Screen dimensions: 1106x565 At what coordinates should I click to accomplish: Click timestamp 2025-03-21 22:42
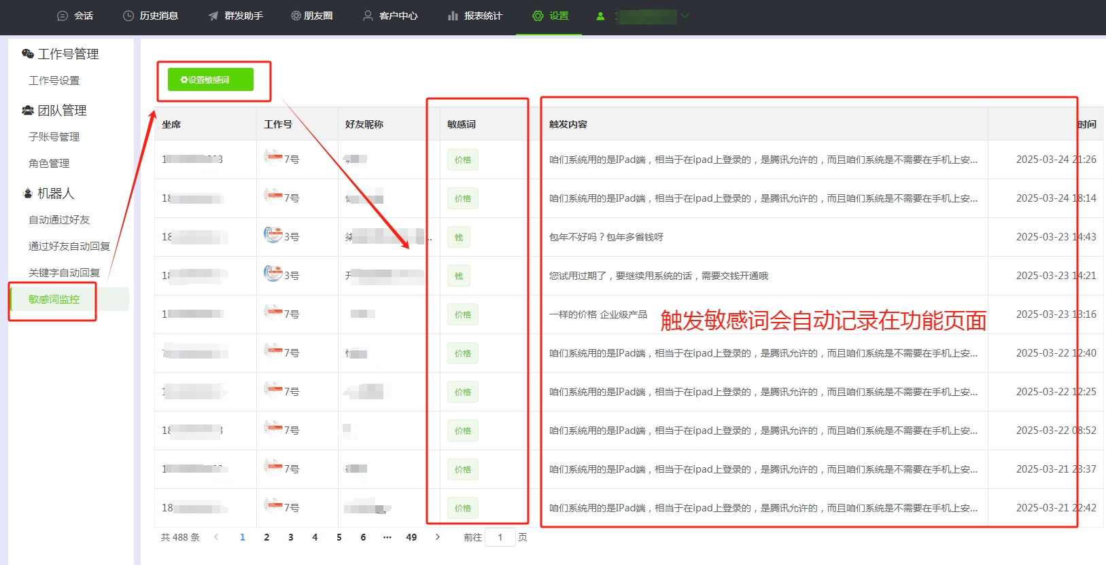(1056, 508)
